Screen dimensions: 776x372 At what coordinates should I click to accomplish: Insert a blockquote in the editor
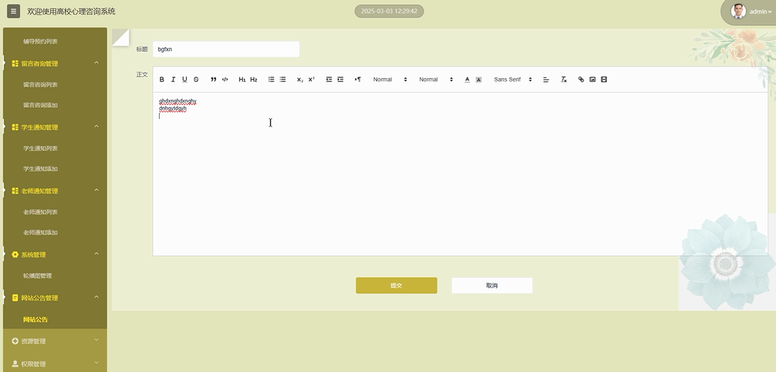[213, 79]
